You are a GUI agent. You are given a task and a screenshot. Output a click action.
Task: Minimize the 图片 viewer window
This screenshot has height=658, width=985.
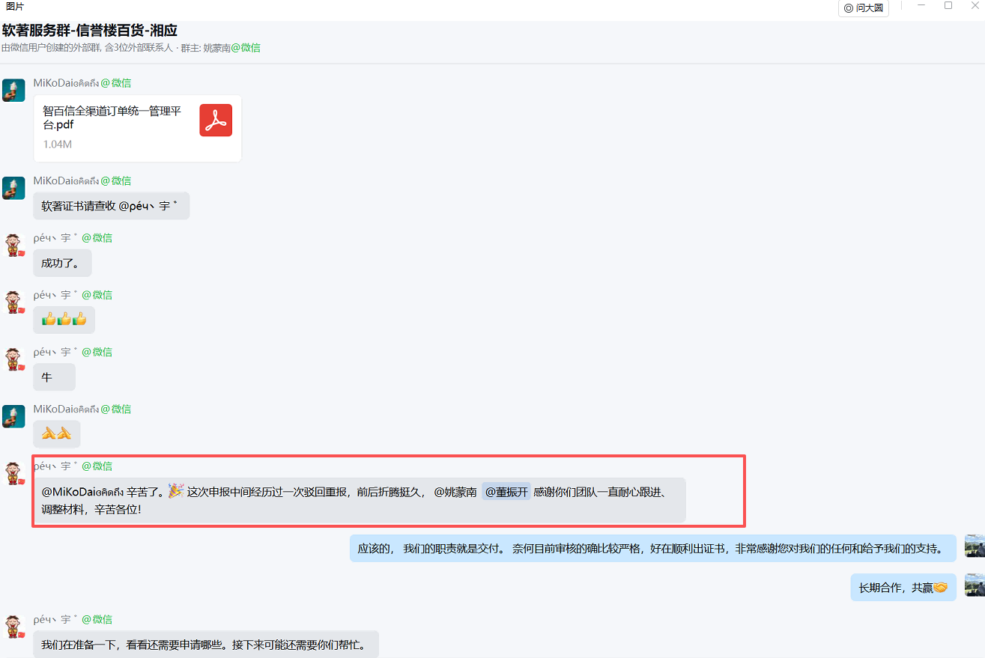pos(921,5)
